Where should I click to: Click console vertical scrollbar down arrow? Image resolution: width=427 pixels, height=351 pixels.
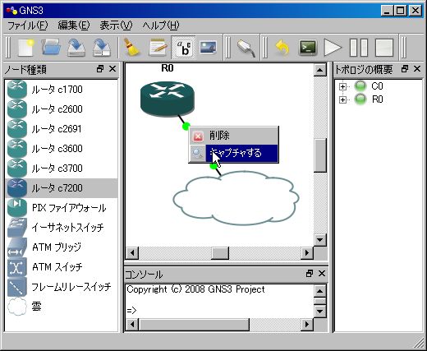(x=319, y=312)
